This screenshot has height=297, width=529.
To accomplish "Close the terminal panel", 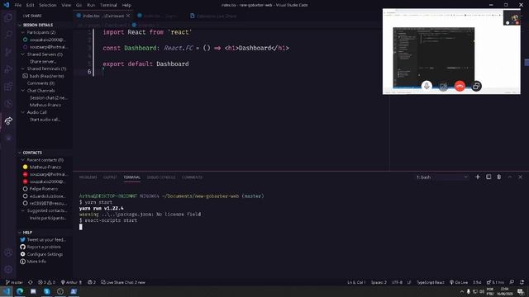I will point(520,177).
